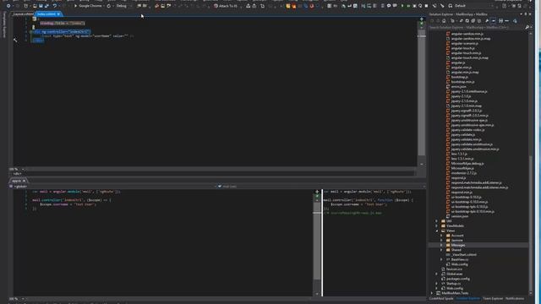Close the app.ts tab
The width and height of the screenshot is (541, 304).
tap(25, 181)
